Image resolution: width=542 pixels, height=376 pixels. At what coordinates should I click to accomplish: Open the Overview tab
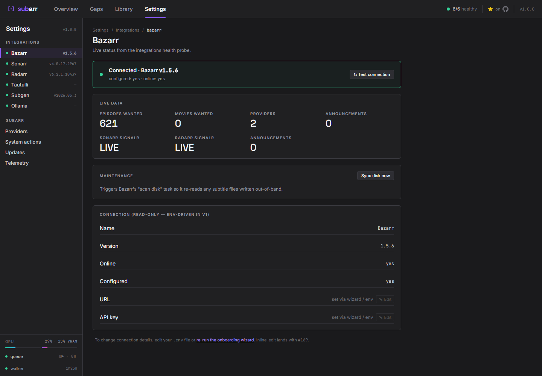pos(66,9)
